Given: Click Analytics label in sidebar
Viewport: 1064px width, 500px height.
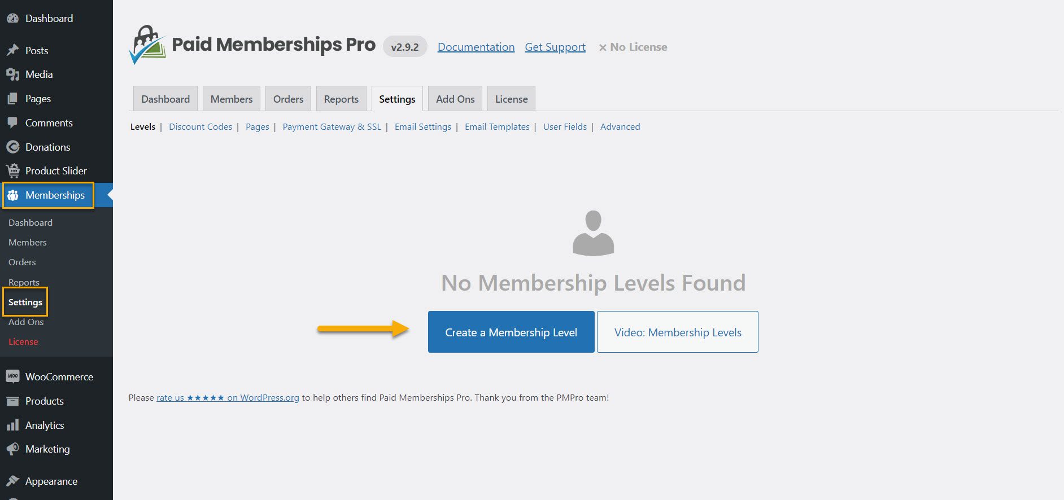Looking at the screenshot, I should coord(45,425).
